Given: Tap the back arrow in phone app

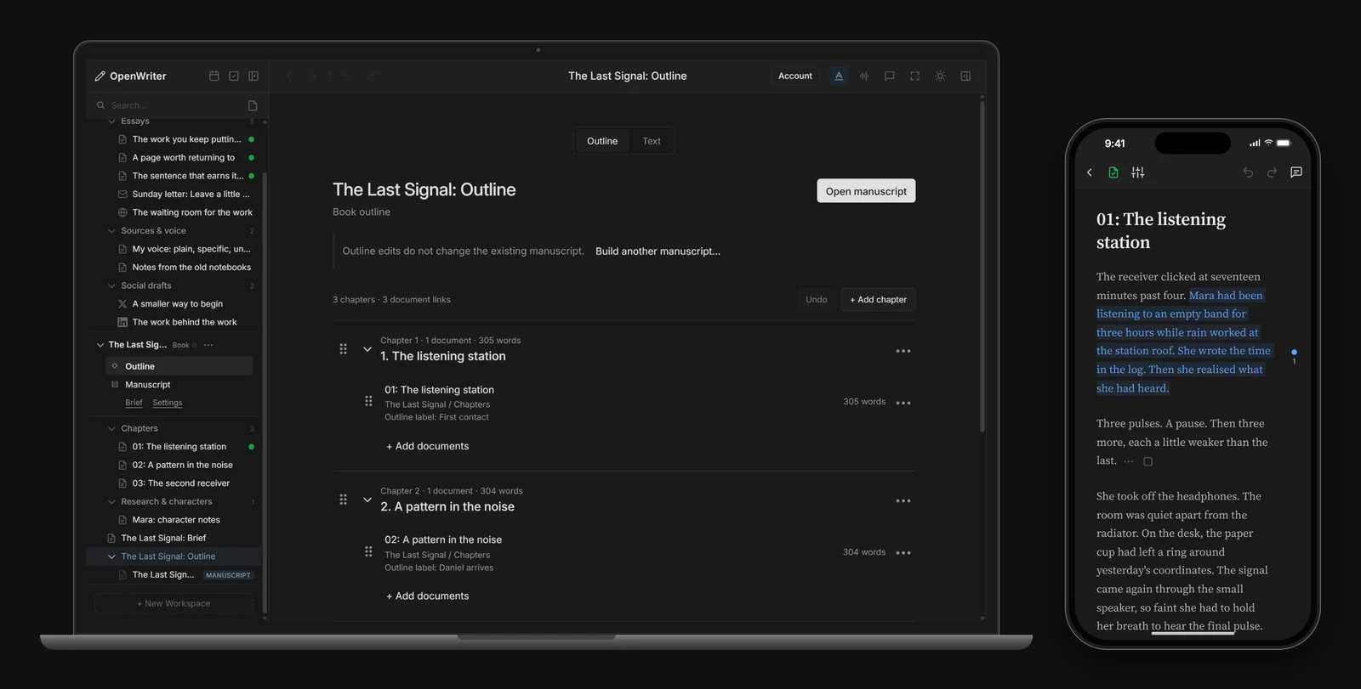Looking at the screenshot, I should pyautogui.click(x=1090, y=172).
